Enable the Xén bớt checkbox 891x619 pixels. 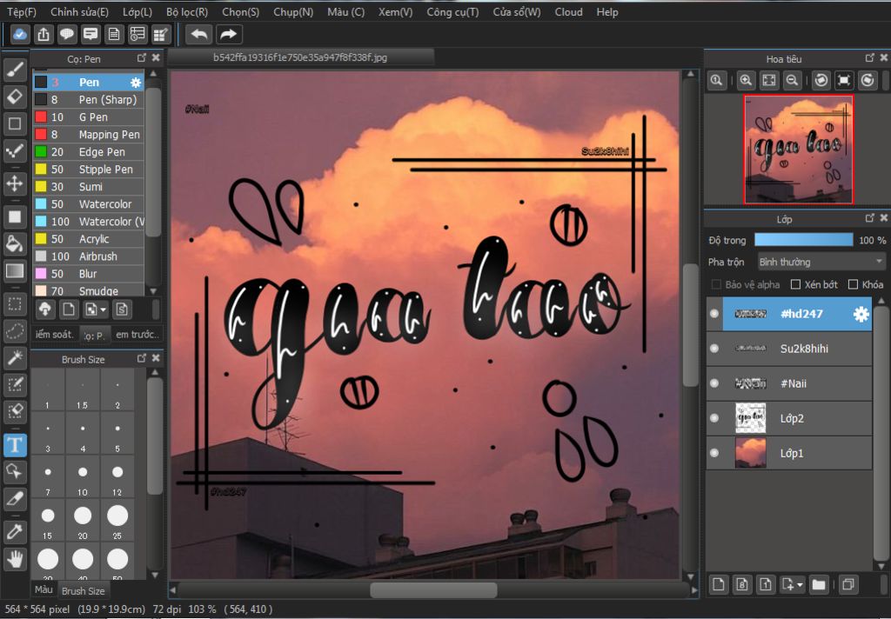coord(795,284)
